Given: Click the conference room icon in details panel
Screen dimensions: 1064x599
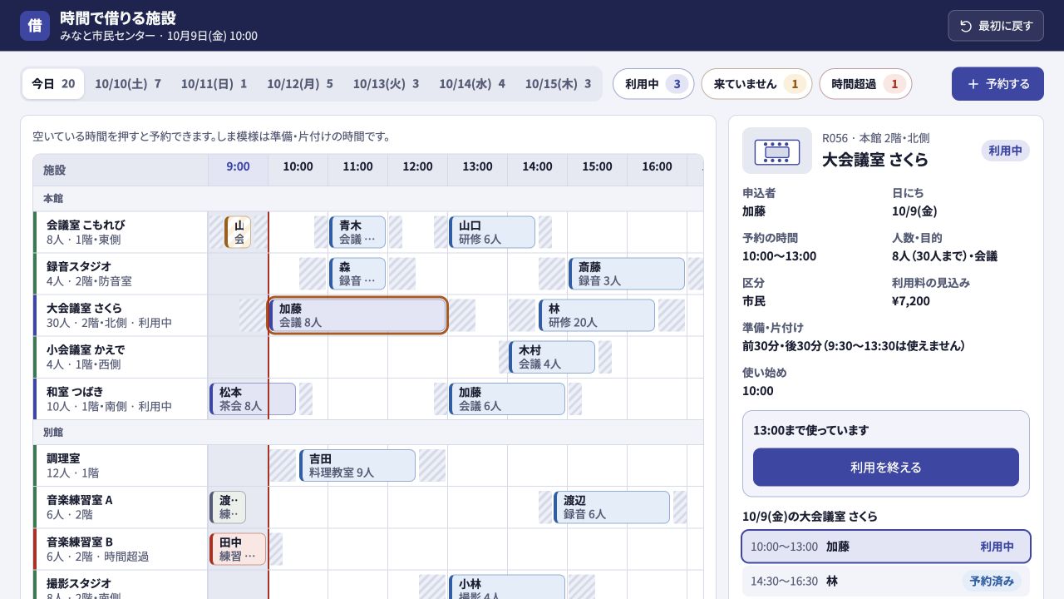Looking at the screenshot, I should tap(777, 151).
